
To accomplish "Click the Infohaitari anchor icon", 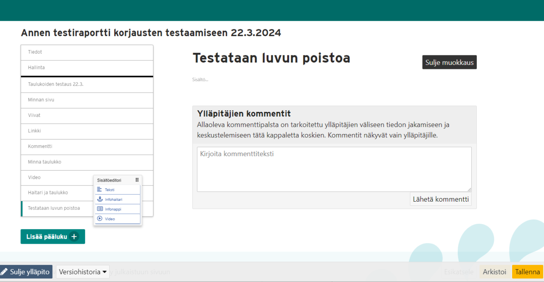I will (100, 199).
